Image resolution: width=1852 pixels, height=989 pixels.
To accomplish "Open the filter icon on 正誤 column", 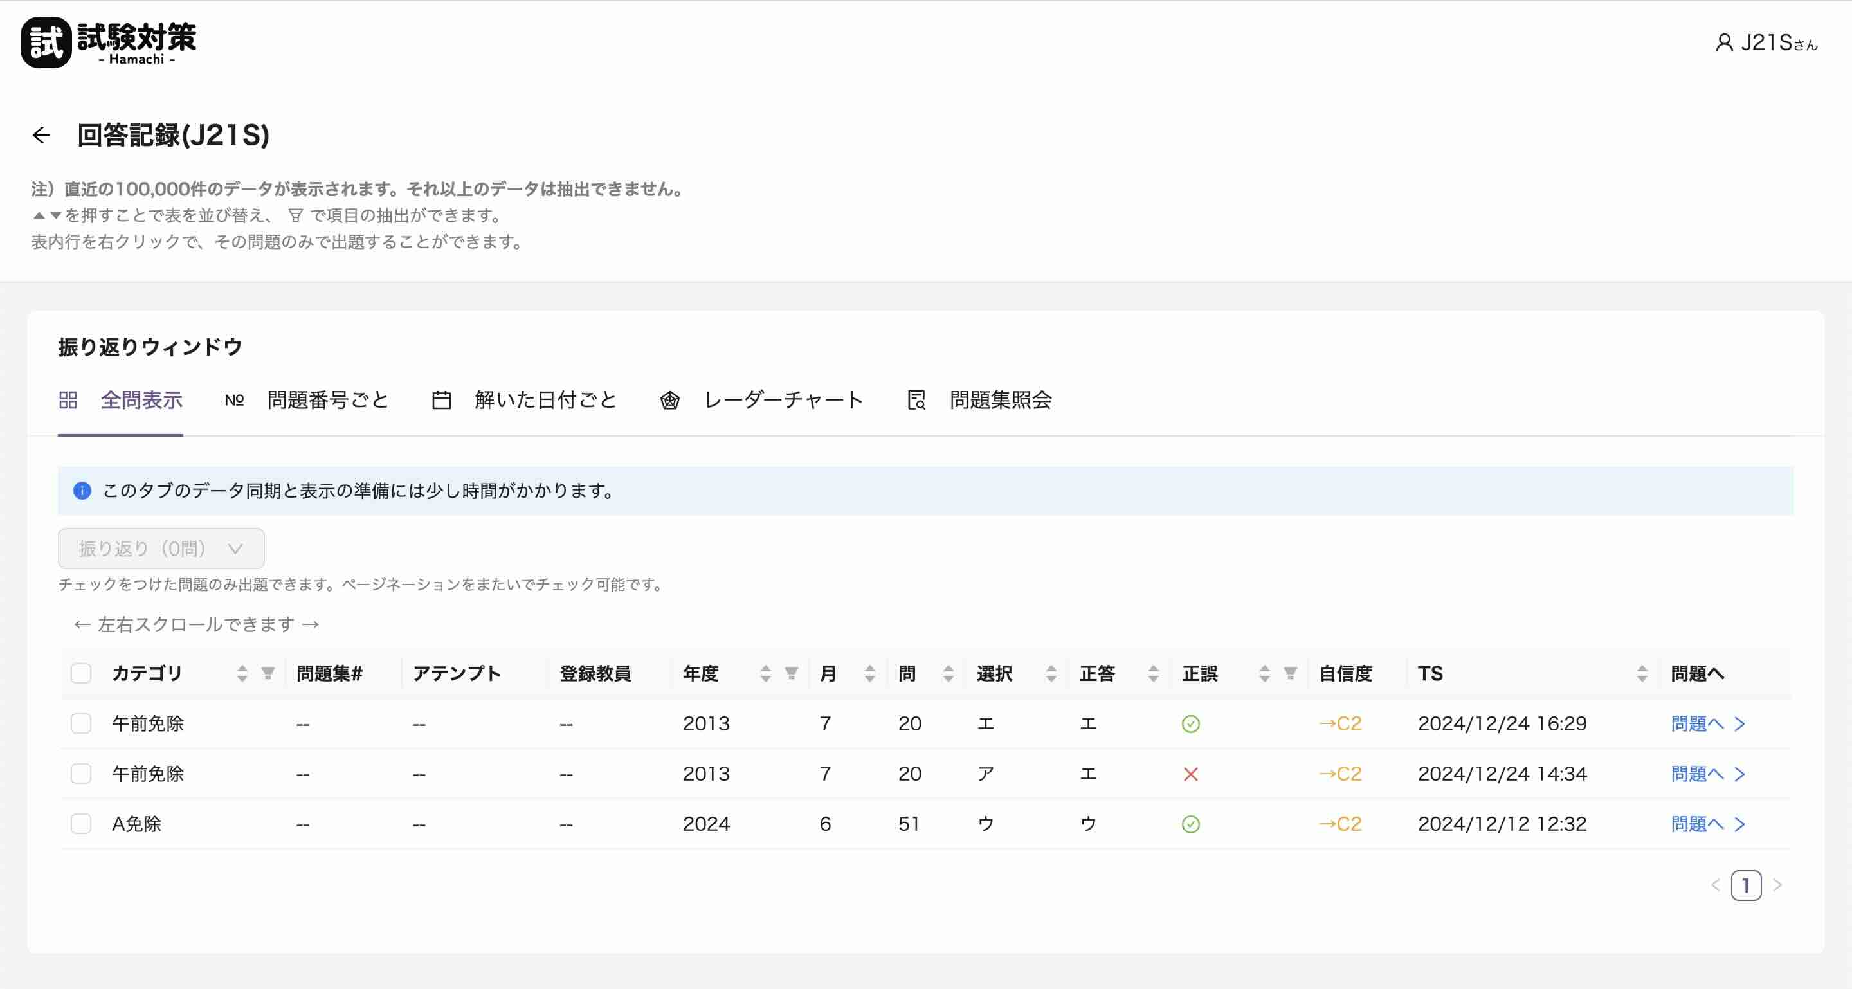I will (1291, 674).
